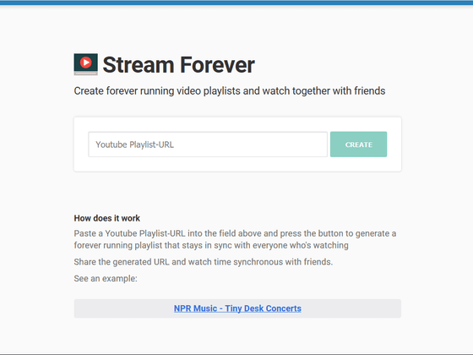Click the blue bar at the top of the page

(x=236, y=3)
